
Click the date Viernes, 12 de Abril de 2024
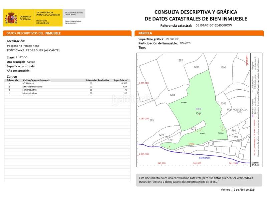[x=238, y=189]
